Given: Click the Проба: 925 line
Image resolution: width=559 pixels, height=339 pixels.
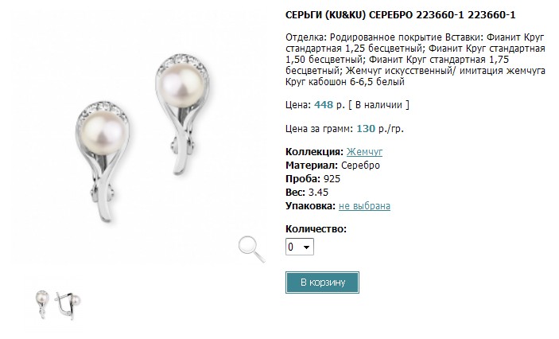Looking at the screenshot, I should click(x=313, y=179).
